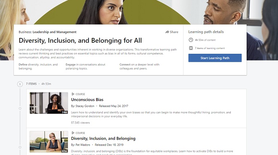
Task: Click 87,545 viewers count
Action: [80, 123]
